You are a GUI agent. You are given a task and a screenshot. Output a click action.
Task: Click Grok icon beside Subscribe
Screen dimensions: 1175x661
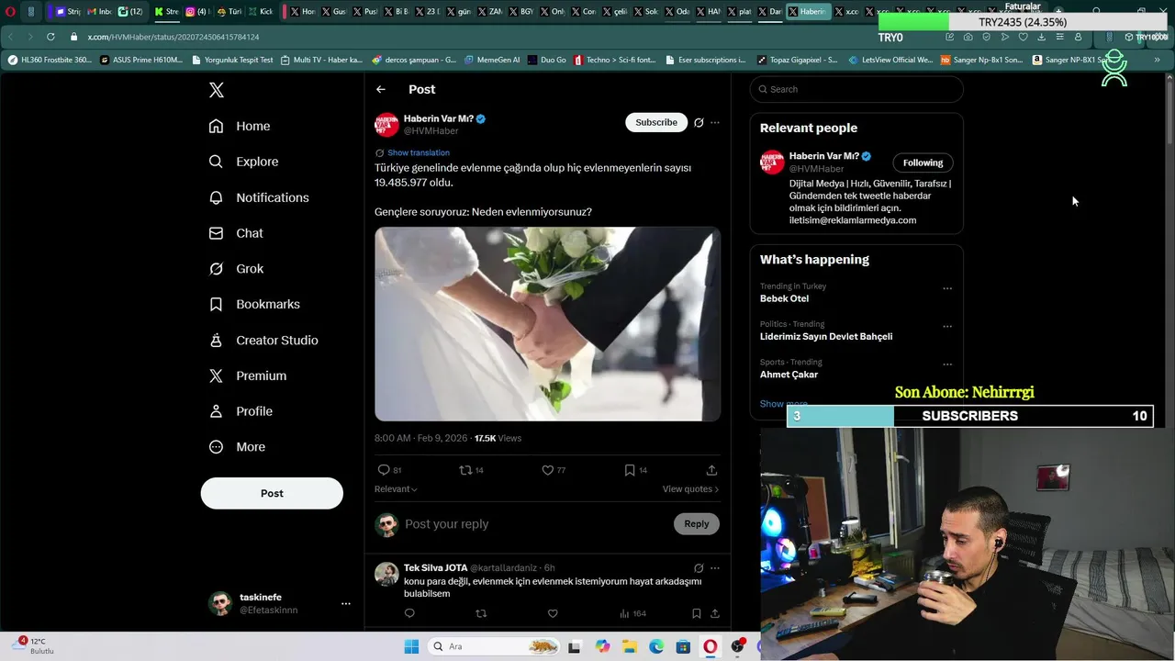(699, 122)
